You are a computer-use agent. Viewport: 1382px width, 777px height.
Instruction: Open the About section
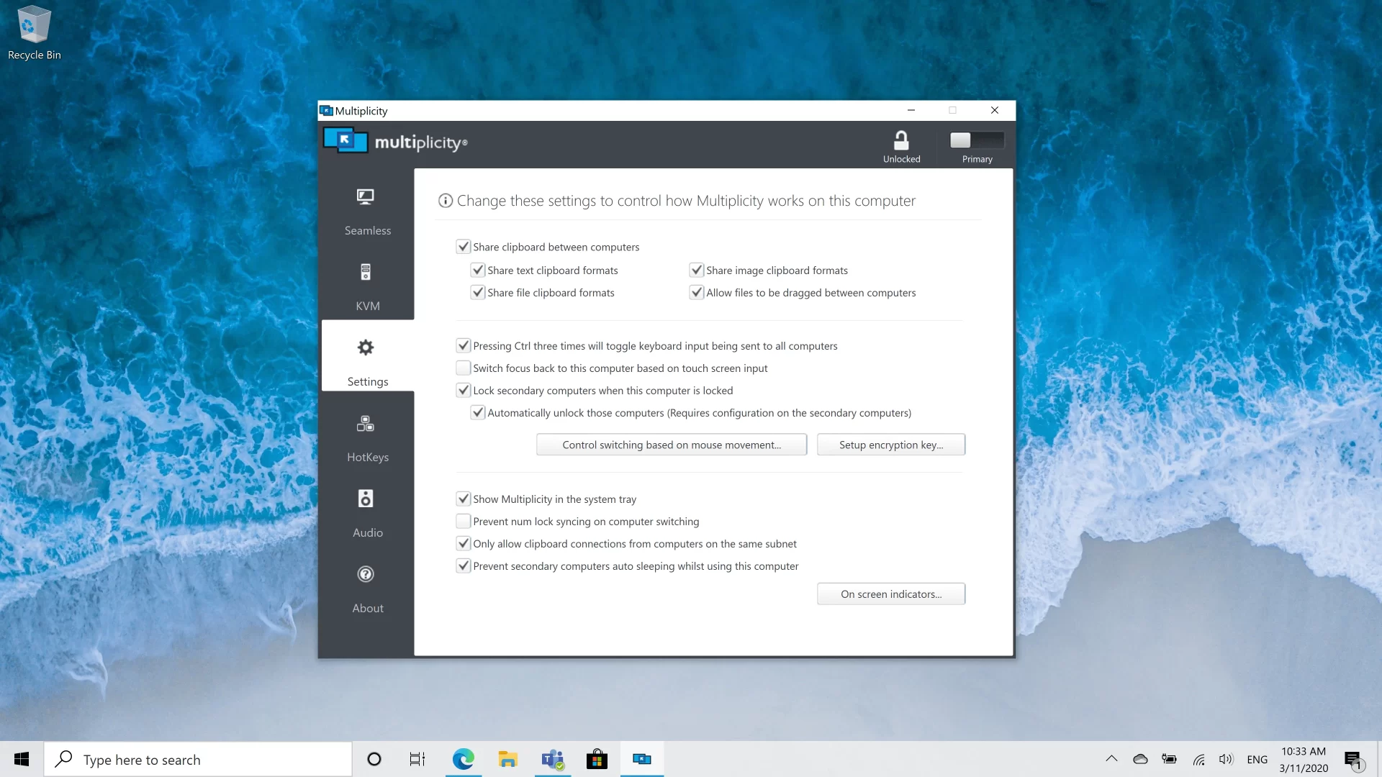(367, 590)
